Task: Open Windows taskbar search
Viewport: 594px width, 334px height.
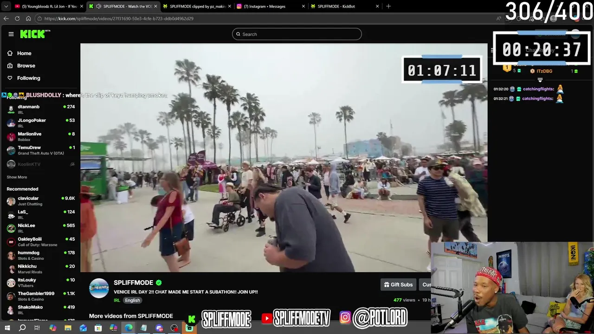Action: (22, 328)
